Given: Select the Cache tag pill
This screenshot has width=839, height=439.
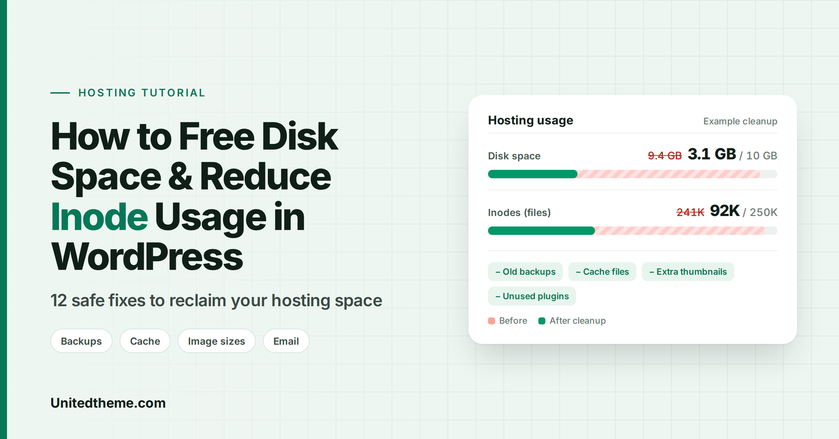Looking at the screenshot, I should [x=145, y=341].
